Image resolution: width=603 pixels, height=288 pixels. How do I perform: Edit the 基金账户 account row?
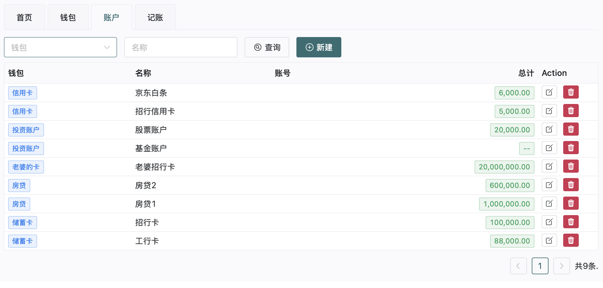(549, 148)
